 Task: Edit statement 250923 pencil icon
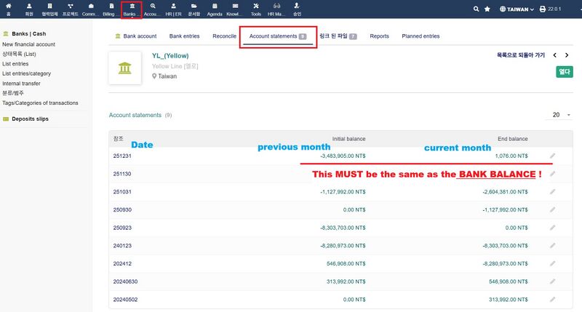pyautogui.click(x=553, y=228)
